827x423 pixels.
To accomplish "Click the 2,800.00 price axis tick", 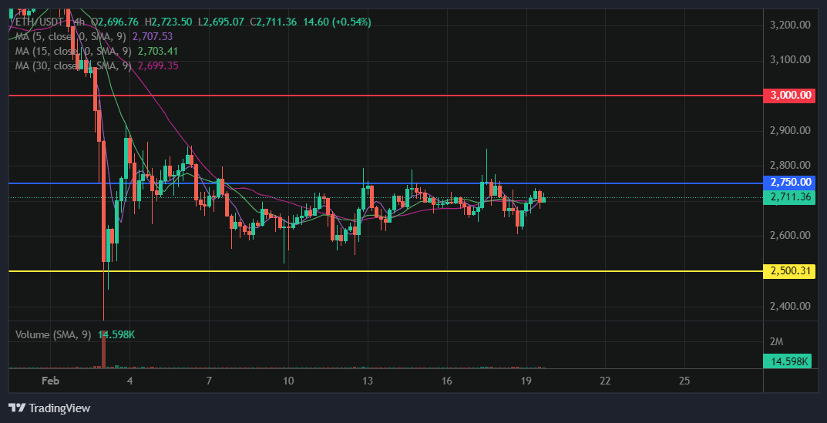I will coord(790,166).
